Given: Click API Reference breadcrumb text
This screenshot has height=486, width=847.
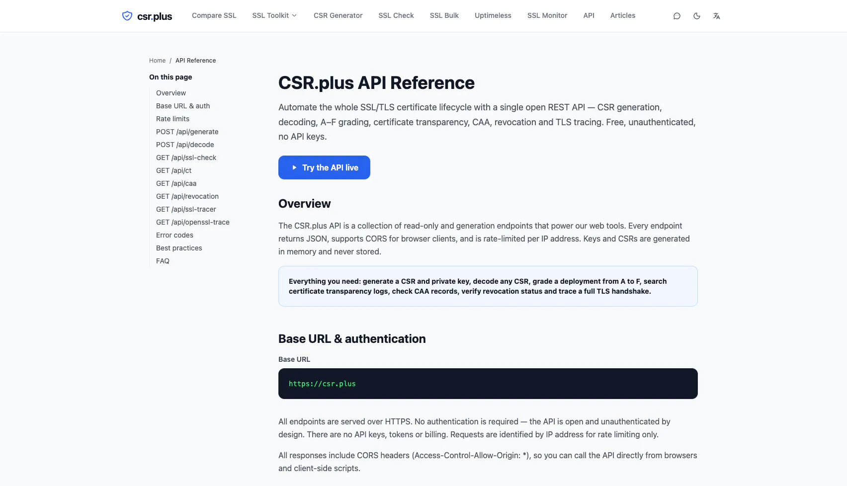Looking at the screenshot, I should pos(196,61).
